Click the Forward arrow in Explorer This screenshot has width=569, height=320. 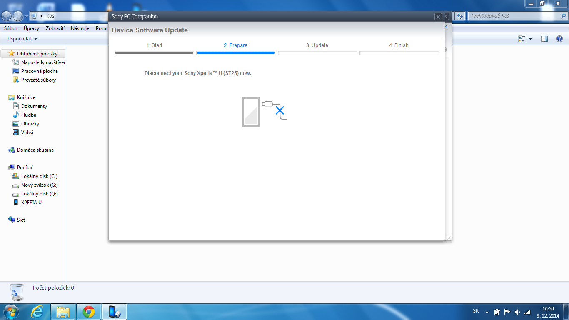tap(18, 16)
